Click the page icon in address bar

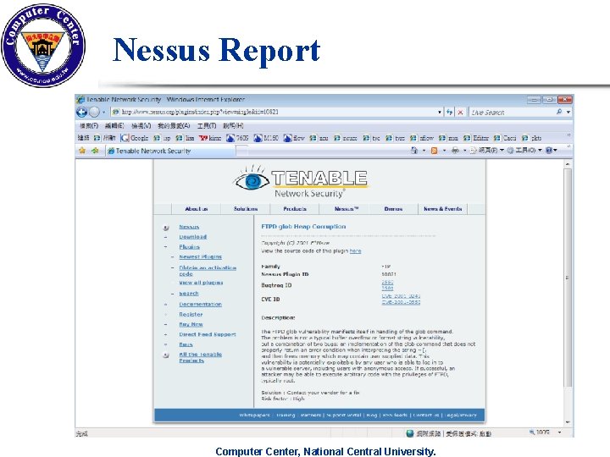[115, 112]
